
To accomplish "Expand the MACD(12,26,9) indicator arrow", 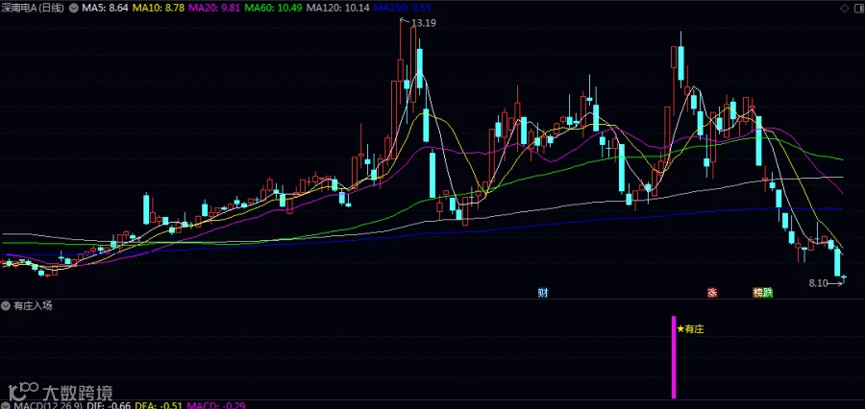I will pyautogui.click(x=6, y=406).
